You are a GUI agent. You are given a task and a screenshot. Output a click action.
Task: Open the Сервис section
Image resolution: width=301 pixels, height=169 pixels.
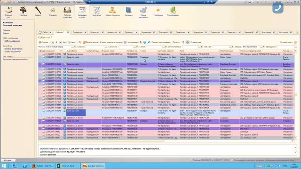(x=38, y=11)
